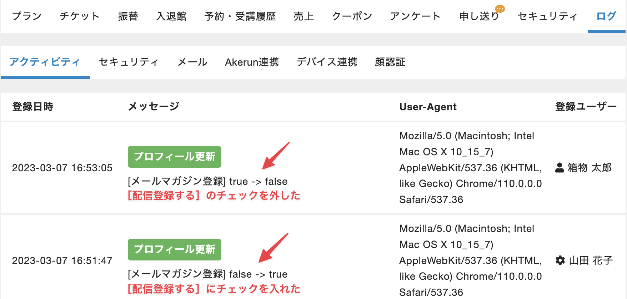The height and width of the screenshot is (299, 627).
Task: Open the Akerun連携 log sub-tab
Action: click(252, 62)
